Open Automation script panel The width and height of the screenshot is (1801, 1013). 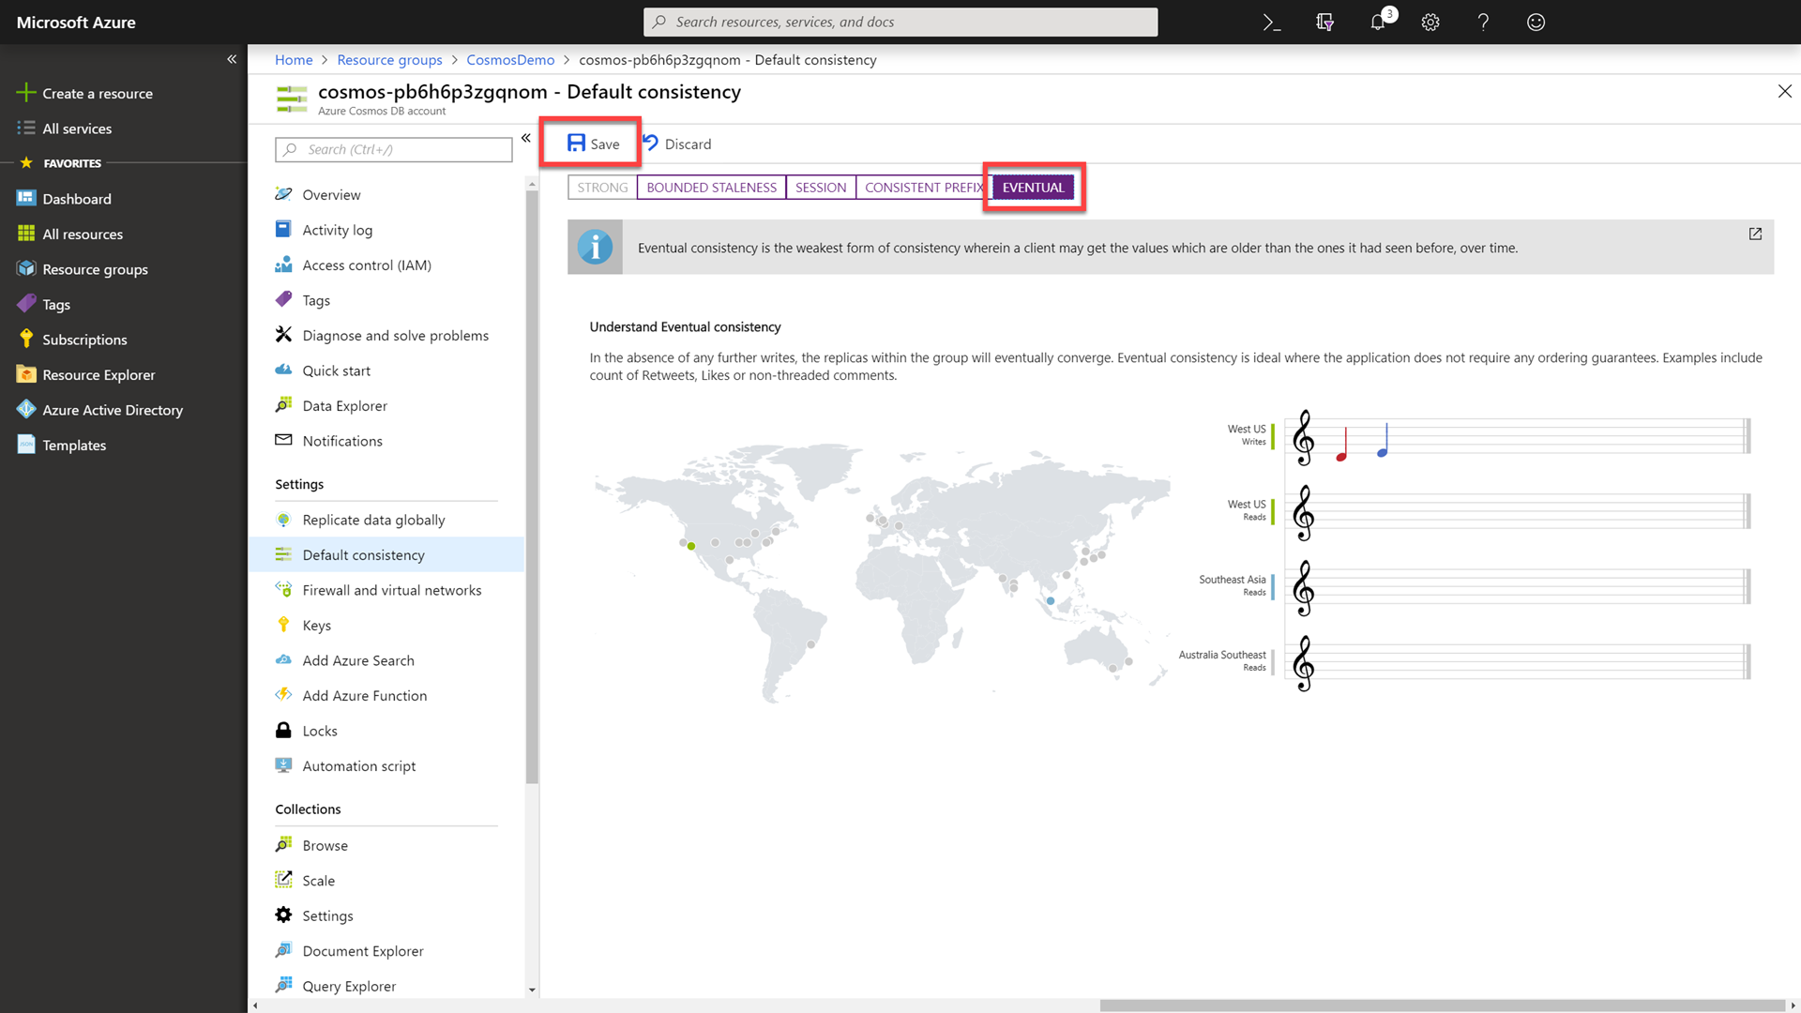(358, 764)
